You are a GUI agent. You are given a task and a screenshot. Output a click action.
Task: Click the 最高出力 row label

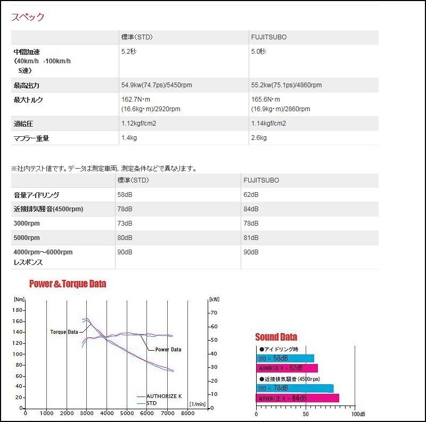click(26, 85)
